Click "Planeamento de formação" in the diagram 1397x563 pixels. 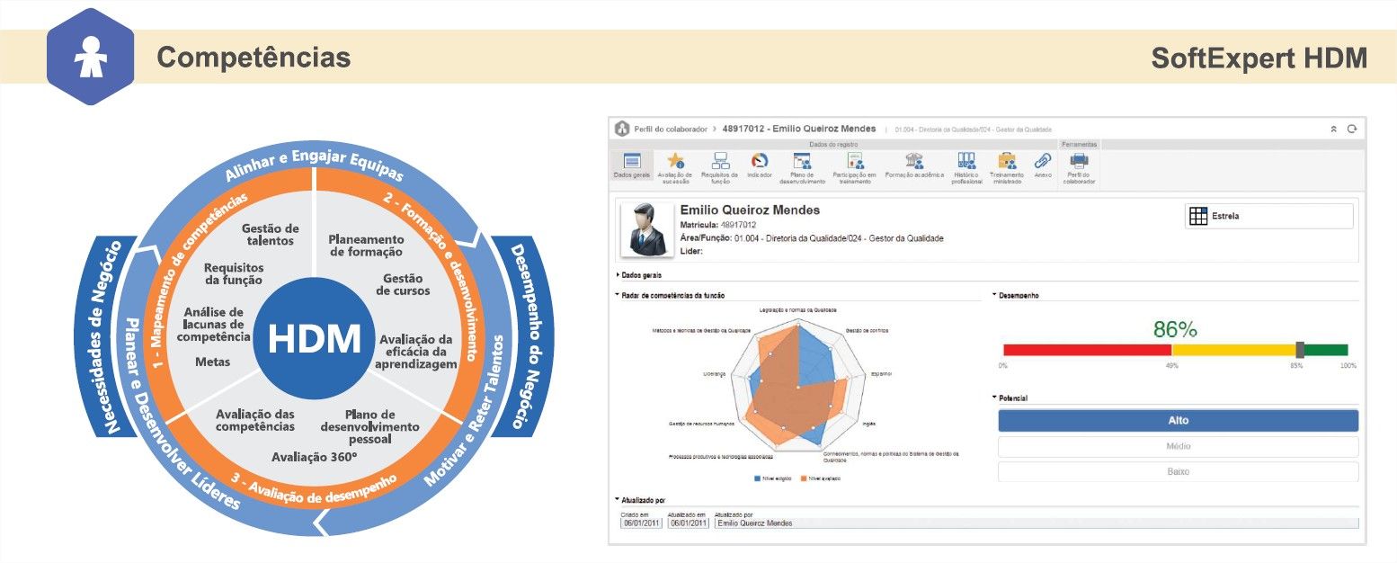pos(366,246)
